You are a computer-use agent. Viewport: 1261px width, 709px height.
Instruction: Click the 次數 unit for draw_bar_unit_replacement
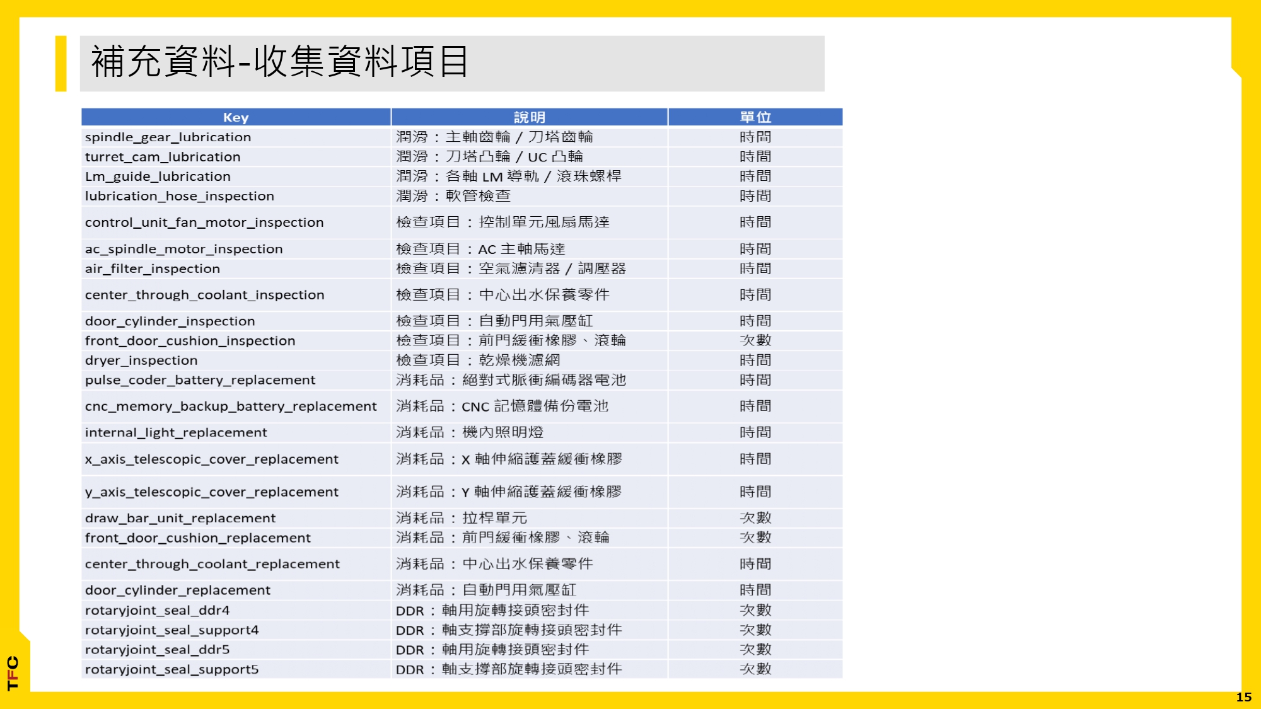(x=755, y=518)
